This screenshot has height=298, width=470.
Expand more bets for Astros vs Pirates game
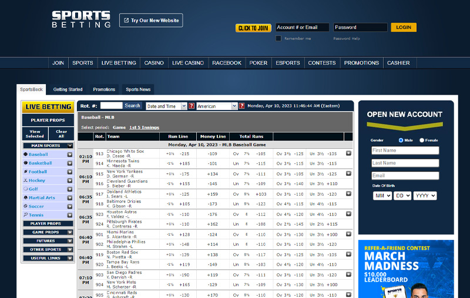coord(348,214)
